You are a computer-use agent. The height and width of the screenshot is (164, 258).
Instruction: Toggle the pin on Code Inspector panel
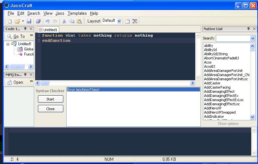pos(25,29)
